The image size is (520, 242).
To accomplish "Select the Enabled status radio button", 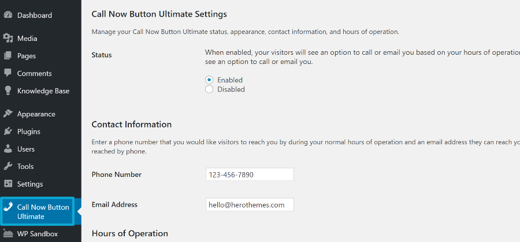I will pyautogui.click(x=209, y=80).
